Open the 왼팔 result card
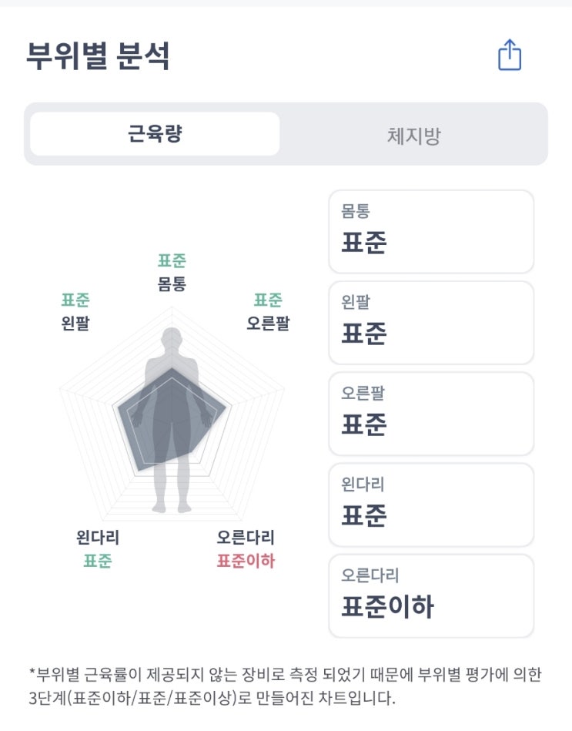This screenshot has width=572, height=731. (x=431, y=323)
